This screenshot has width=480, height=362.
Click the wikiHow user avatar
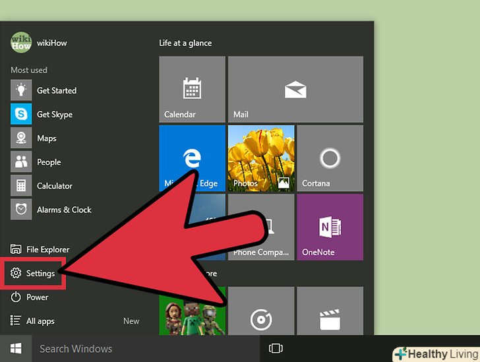[x=21, y=43]
